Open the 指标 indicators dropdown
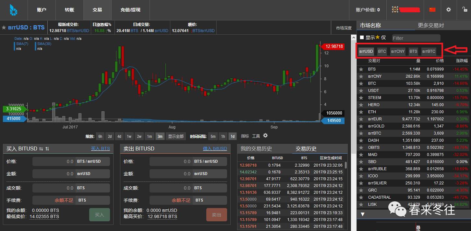The width and height of the screenshot is (471, 231). [245, 136]
